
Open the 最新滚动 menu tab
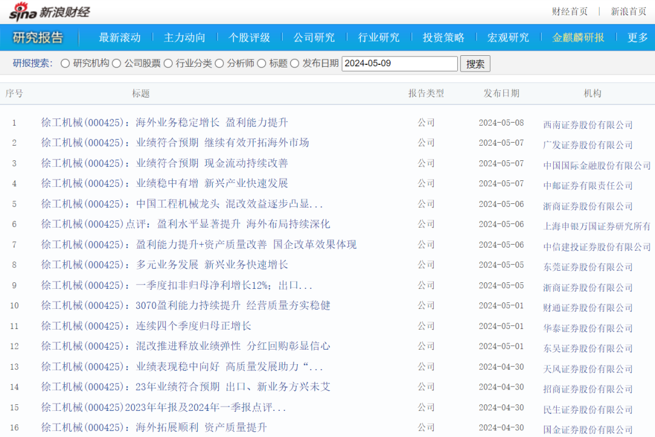click(x=119, y=38)
